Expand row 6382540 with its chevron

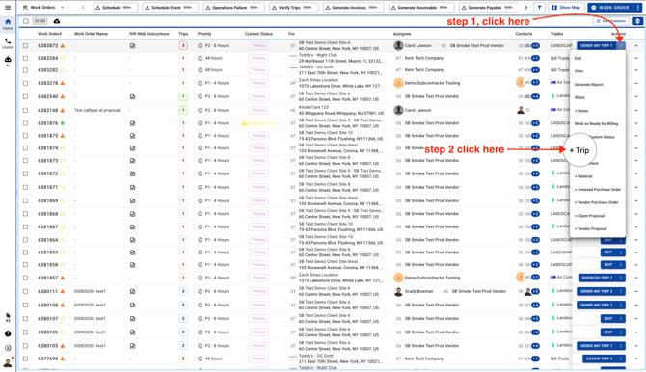coord(636,96)
